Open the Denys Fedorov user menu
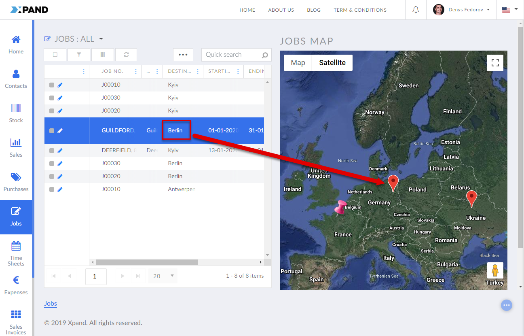Screen dimensions: 524x336 tap(461, 10)
